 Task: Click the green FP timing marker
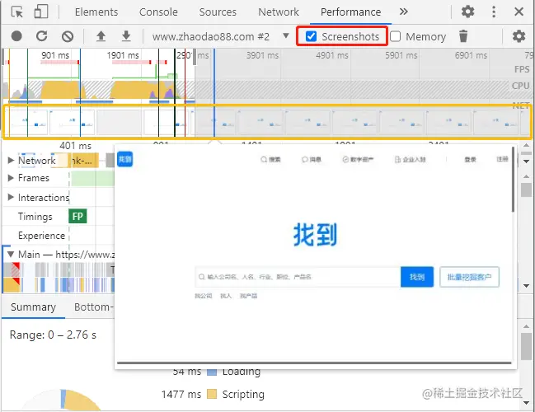[x=77, y=216]
